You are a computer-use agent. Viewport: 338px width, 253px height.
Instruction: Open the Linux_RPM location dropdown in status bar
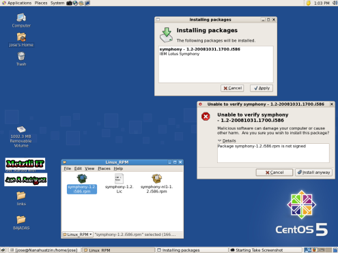coord(78,235)
